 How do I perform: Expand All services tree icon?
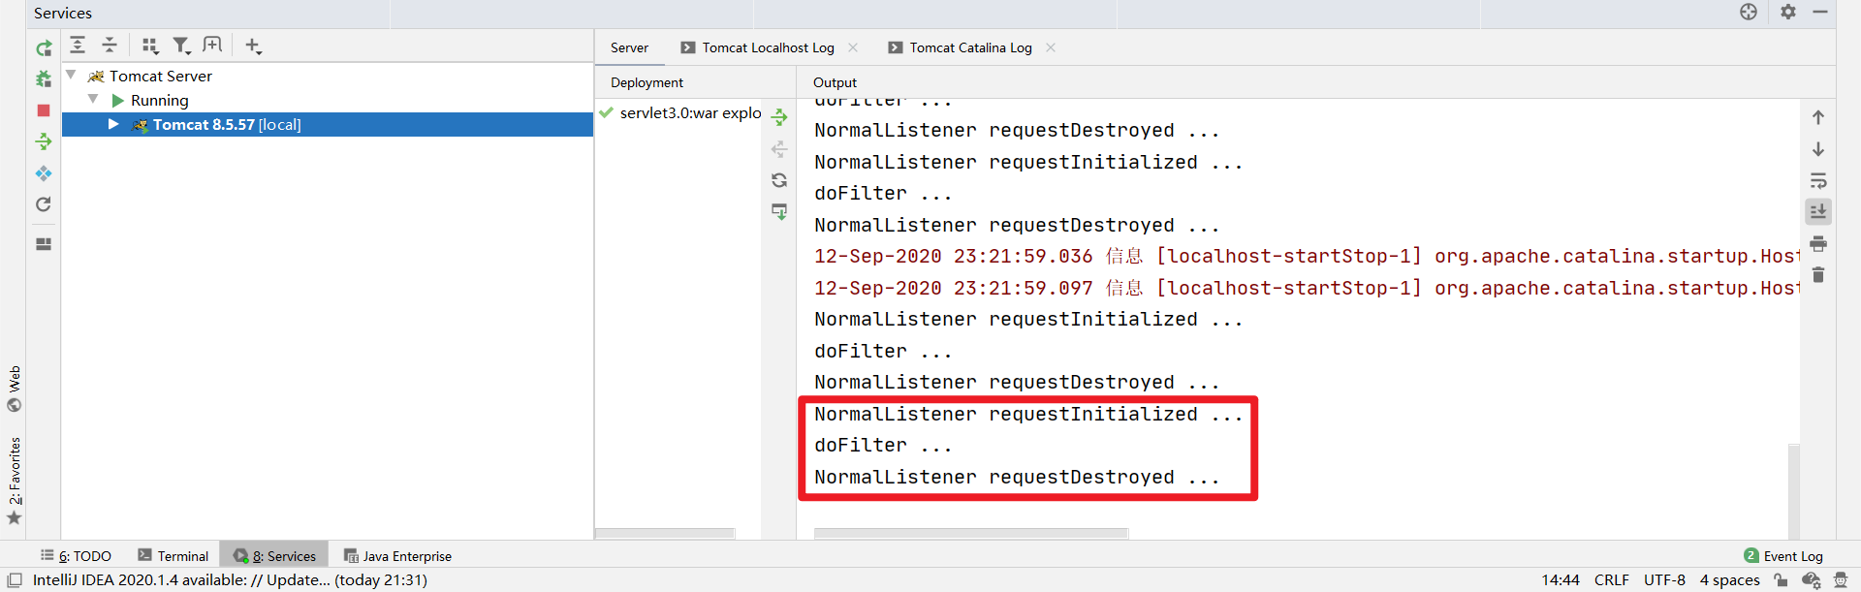[x=78, y=45]
